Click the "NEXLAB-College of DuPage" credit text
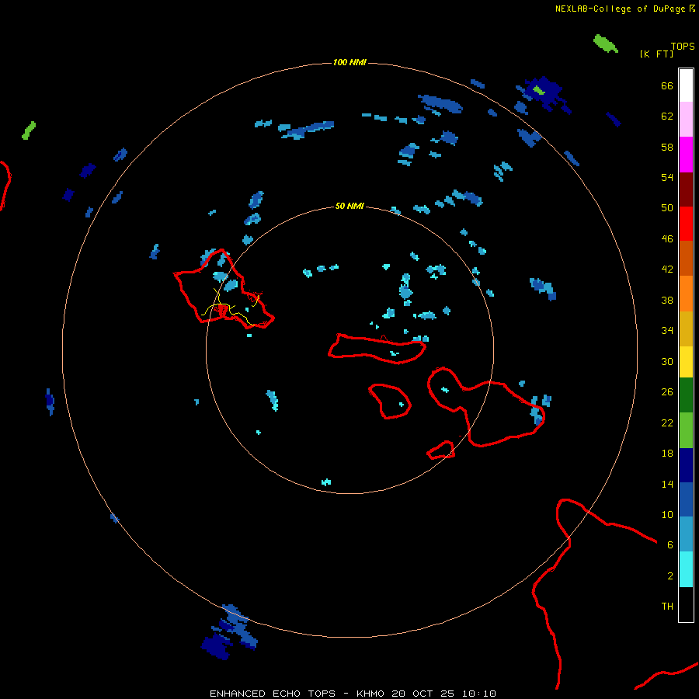 point(620,9)
